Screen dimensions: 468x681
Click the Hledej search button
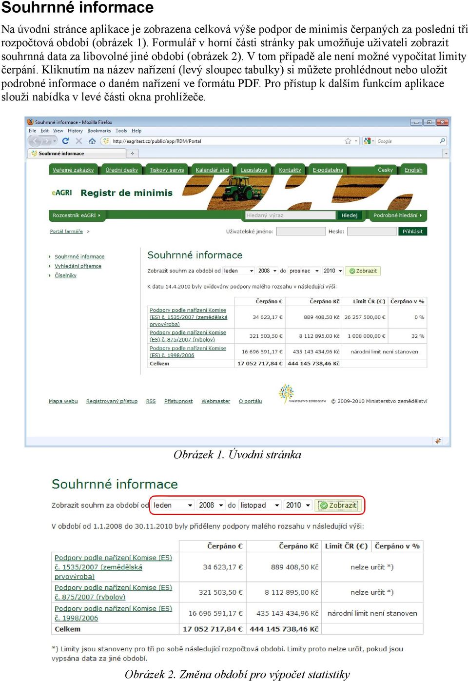click(x=349, y=215)
